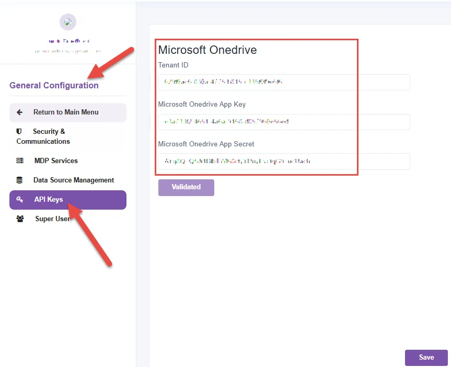The width and height of the screenshot is (451, 367).
Task: Select the API Keys menu item
Action: point(68,200)
